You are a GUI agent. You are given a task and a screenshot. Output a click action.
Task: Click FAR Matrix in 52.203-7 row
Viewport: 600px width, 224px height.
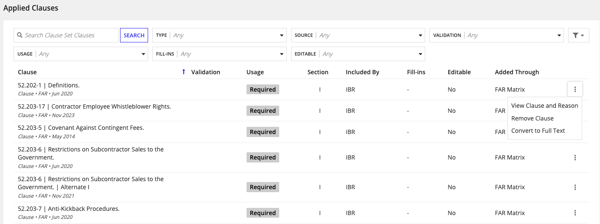tap(510, 213)
